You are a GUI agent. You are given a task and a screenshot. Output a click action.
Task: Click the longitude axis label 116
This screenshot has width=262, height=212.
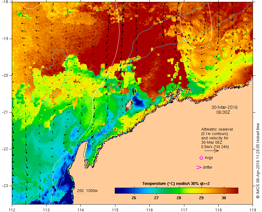[149, 210]
